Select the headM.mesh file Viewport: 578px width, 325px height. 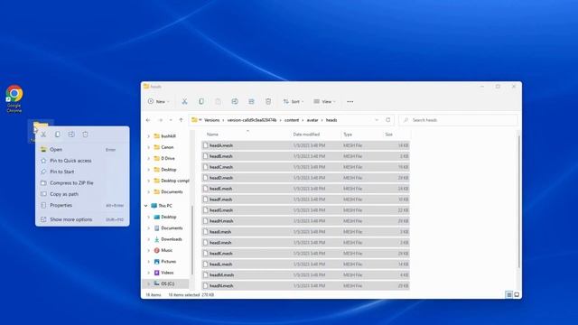305,274
